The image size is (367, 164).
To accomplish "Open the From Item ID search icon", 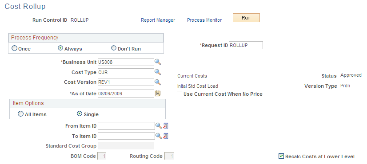I will tap(165, 126).
